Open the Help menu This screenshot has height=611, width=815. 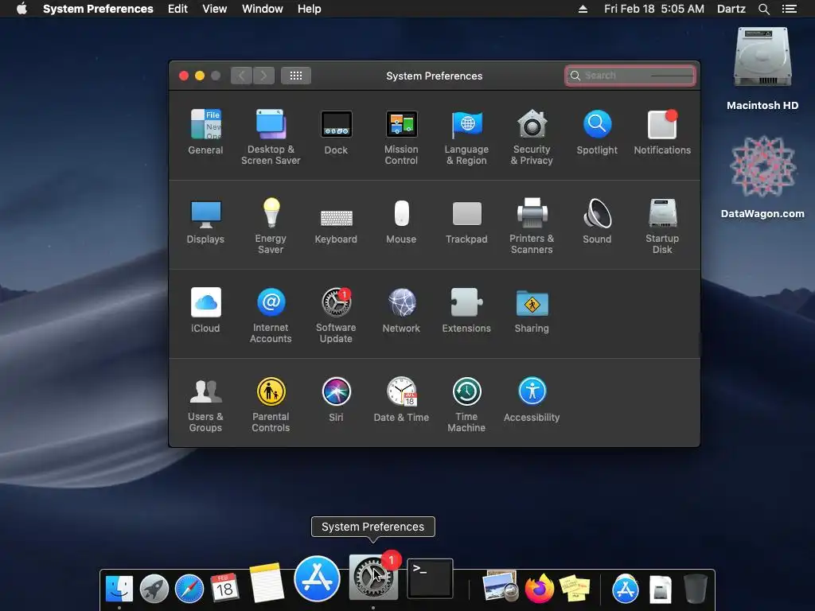pos(309,9)
